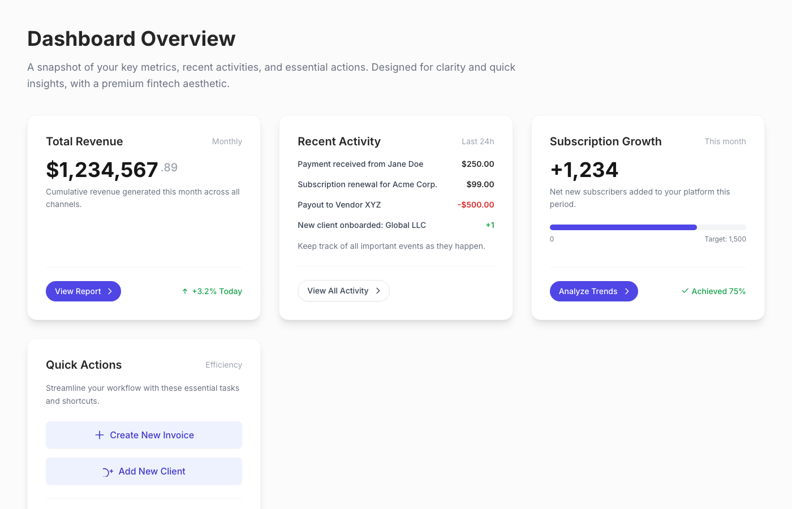Viewport: 792px width, 509px height.
Task: Select the Monthly label on Total Revenue card
Action: pyautogui.click(x=227, y=141)
